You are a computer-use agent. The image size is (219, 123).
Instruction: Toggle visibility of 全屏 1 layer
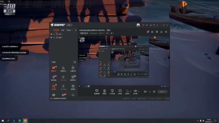point(51,37)
